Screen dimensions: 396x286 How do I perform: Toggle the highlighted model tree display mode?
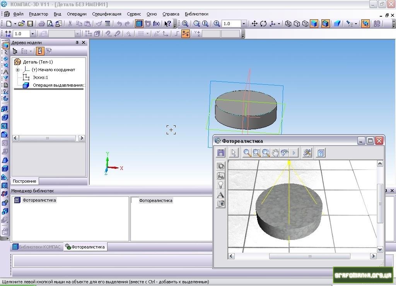pyautogui.click(x=40, y=51)
